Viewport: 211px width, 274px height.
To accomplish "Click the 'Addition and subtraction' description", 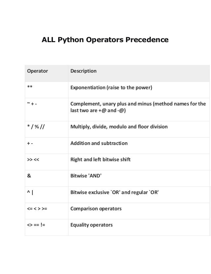I will coord(99,143).
